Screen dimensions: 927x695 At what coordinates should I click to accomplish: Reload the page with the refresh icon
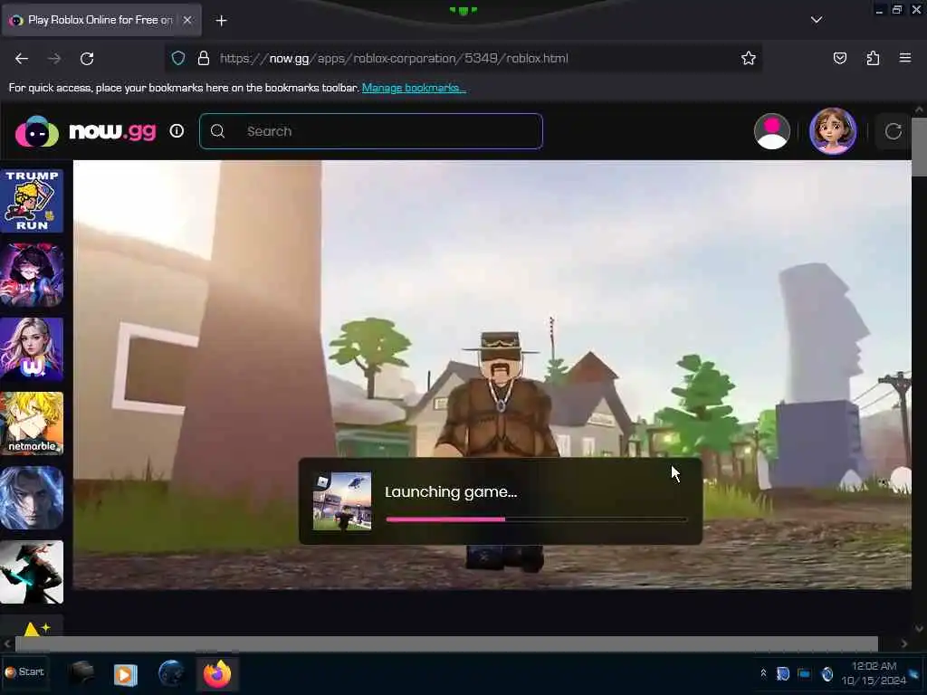(87, 59)
